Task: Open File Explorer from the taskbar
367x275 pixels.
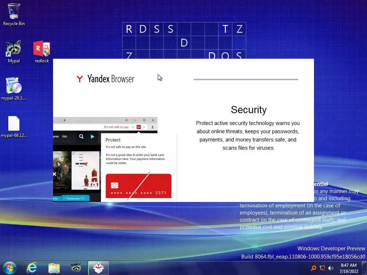Action: (x=54, y=268)
